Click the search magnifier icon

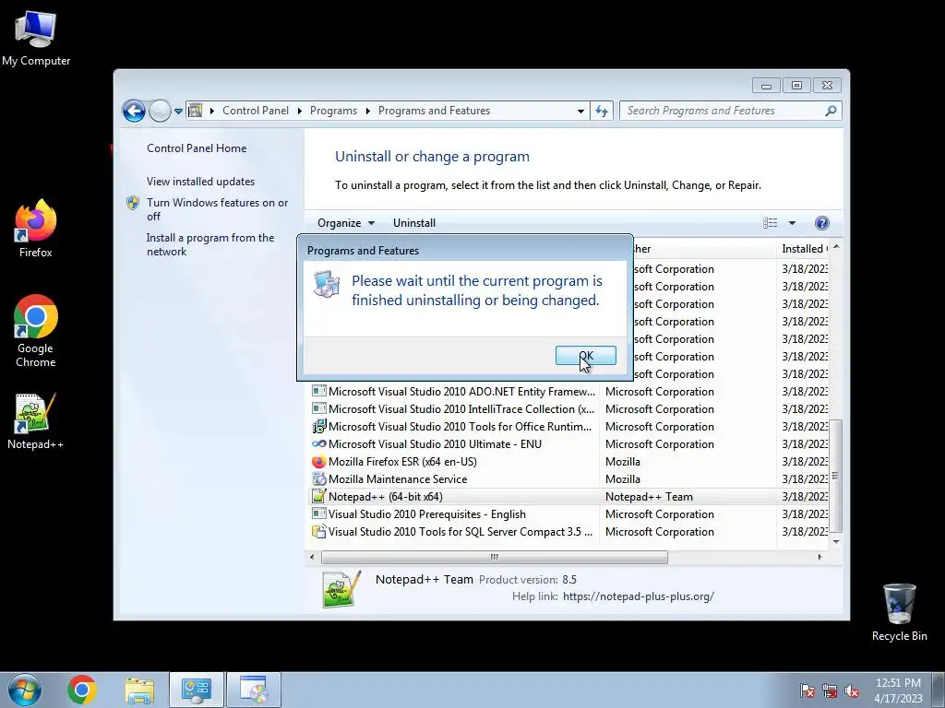831,111
